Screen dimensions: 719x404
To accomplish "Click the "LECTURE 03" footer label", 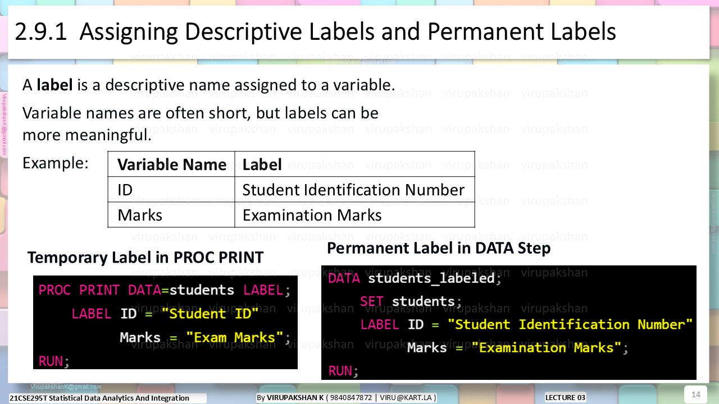I will [x=565, y=397].
